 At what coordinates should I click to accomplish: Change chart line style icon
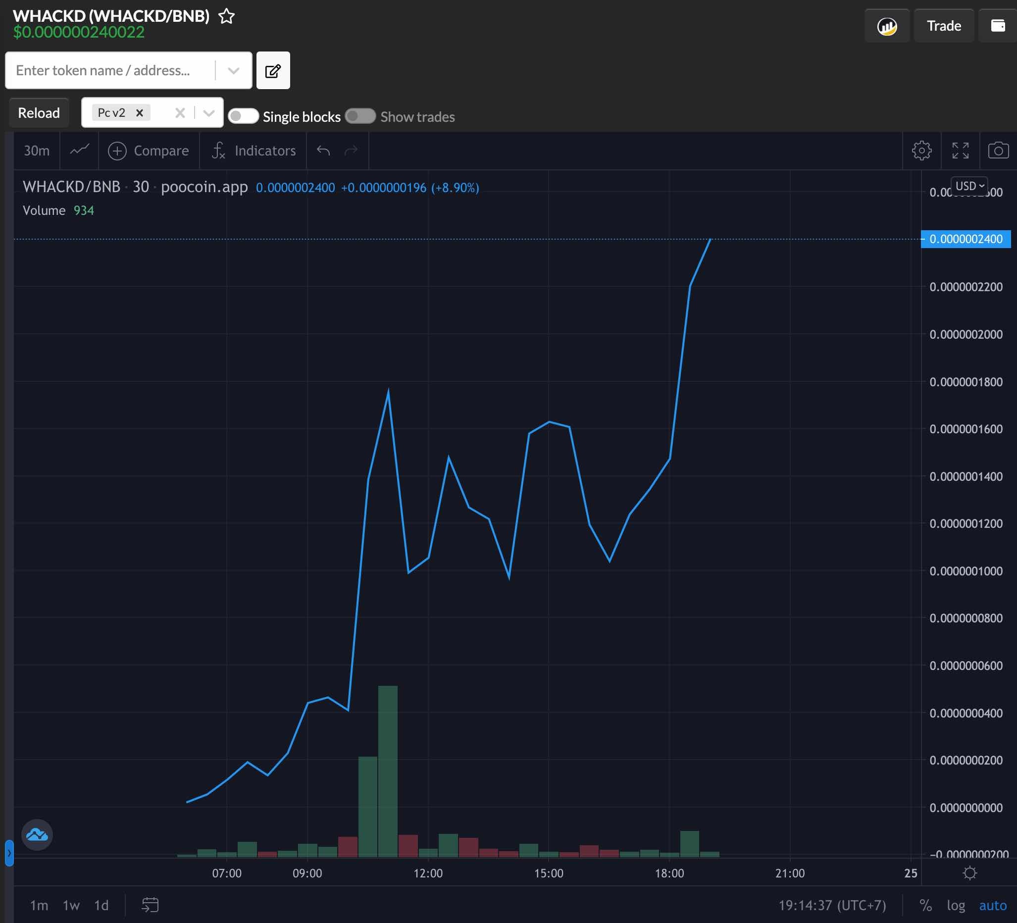coord(79,151)
